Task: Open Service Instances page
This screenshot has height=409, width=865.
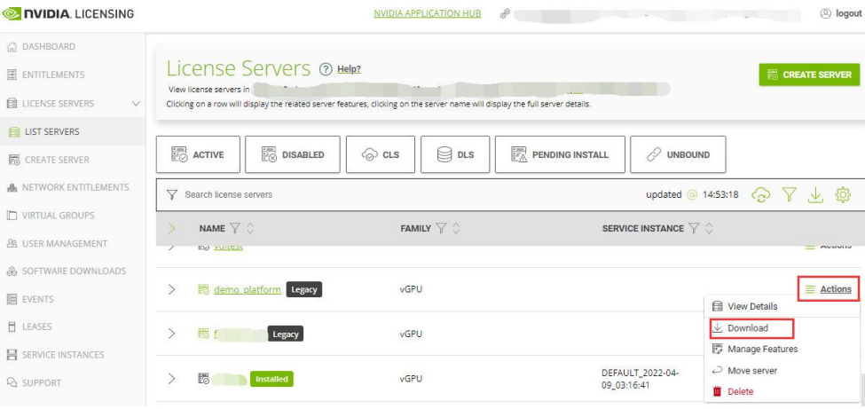Action: point(55,355)
